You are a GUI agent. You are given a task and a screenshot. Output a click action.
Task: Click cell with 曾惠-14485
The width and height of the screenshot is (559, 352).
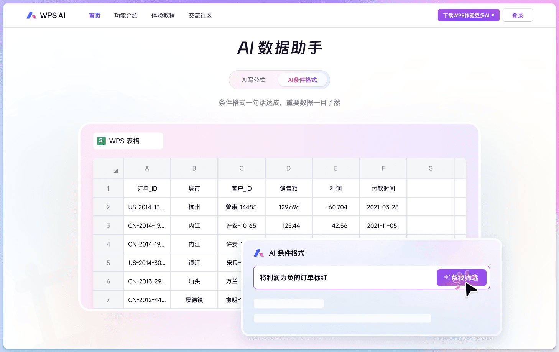pyautogui.click(x=242, y=207)
